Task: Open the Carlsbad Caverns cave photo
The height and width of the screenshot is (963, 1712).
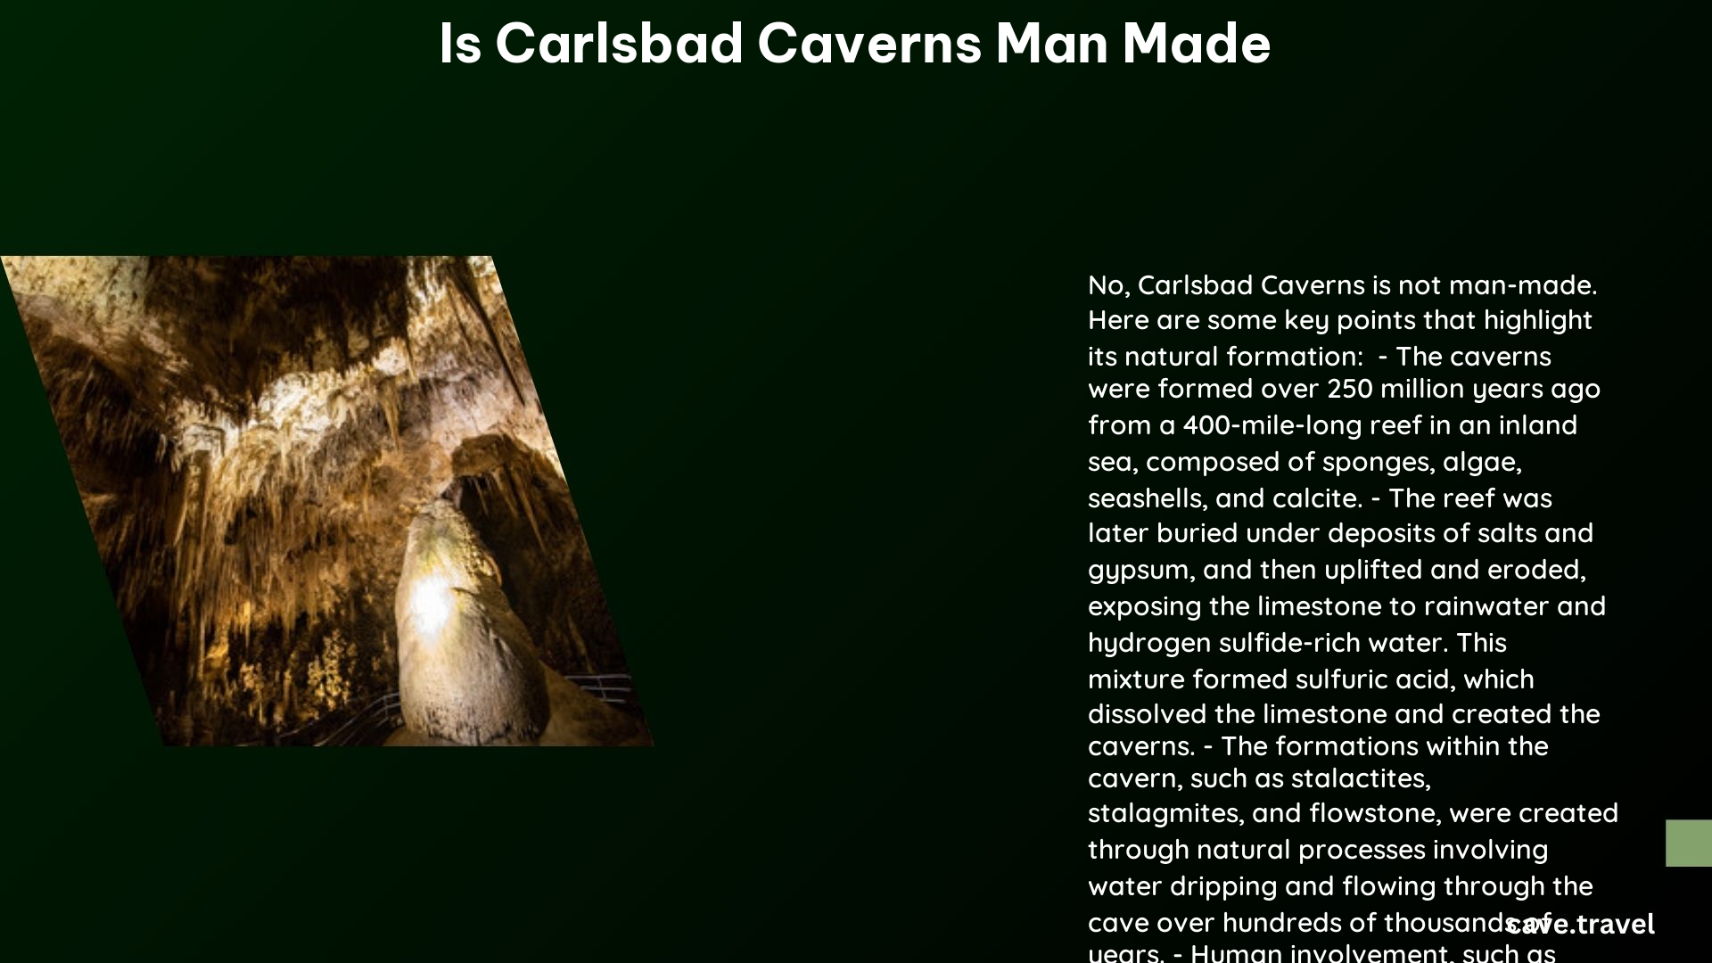Action: (327, 501)
